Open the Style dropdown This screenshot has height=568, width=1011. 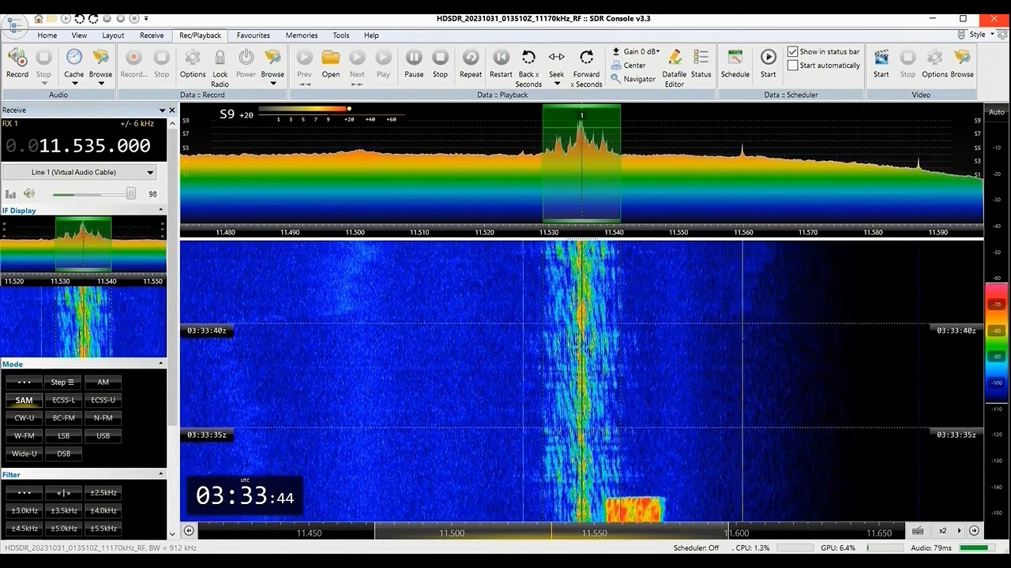[x=979, y=35]
